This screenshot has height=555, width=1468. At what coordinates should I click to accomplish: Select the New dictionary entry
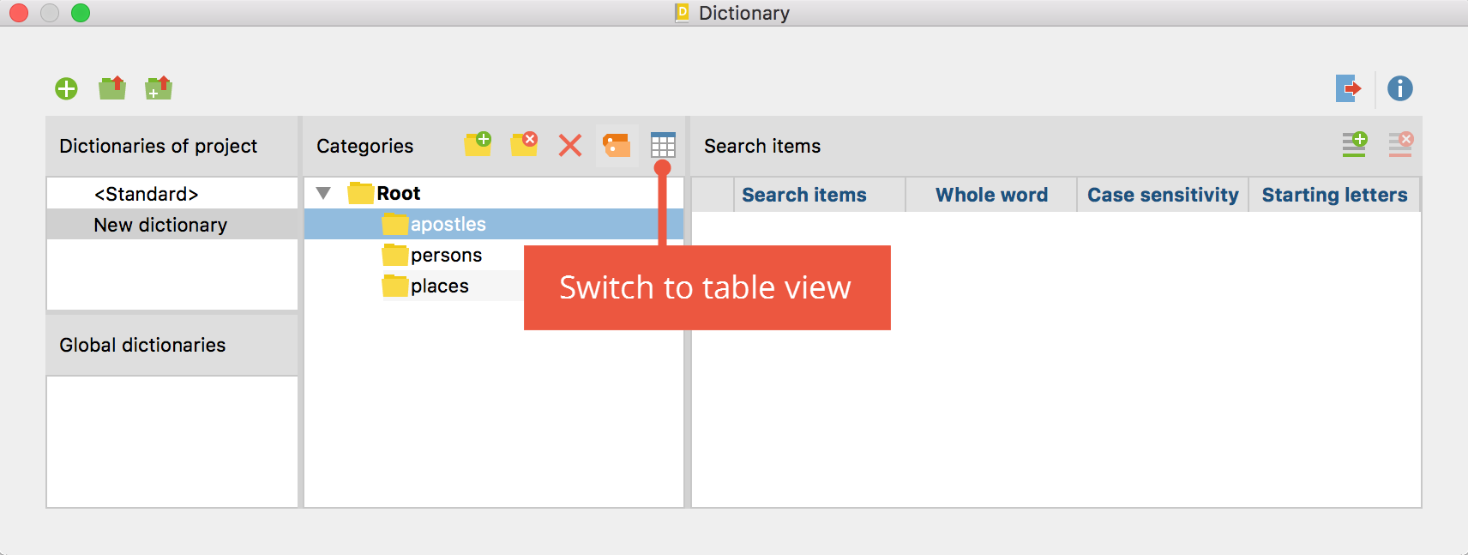pos(172,225)
